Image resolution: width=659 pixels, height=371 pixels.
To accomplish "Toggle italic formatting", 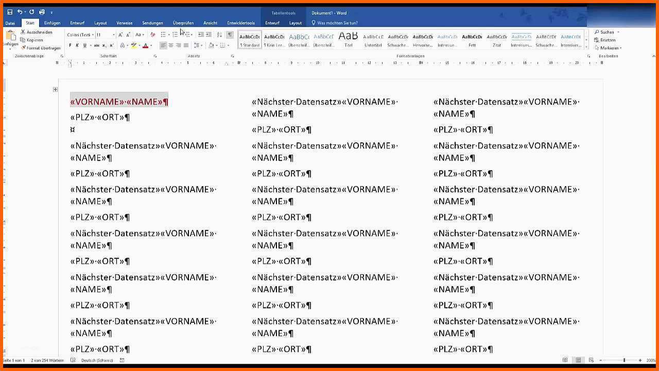I will (x=77, y=45).
